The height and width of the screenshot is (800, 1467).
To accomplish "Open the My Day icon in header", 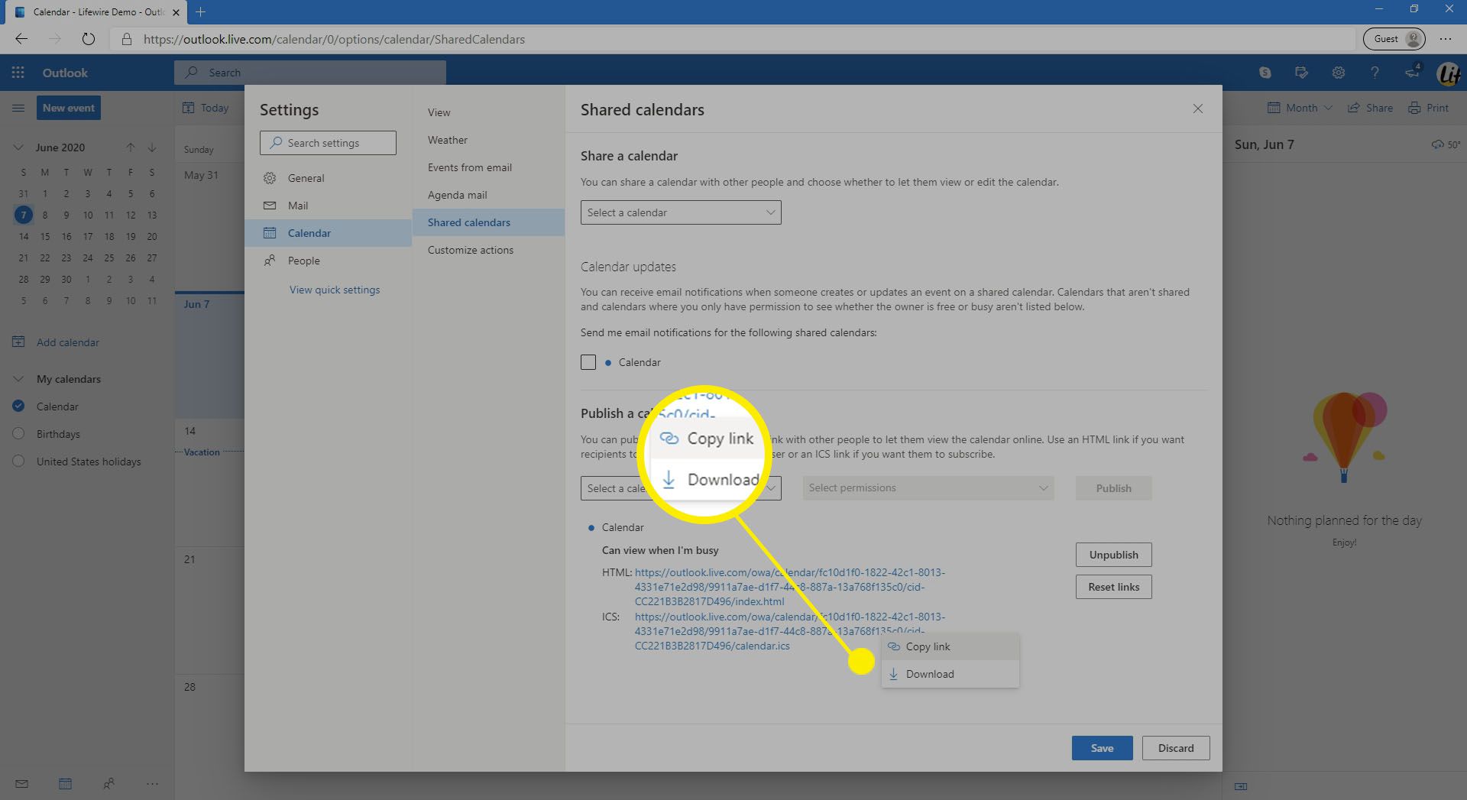I will pos(1301,73).
